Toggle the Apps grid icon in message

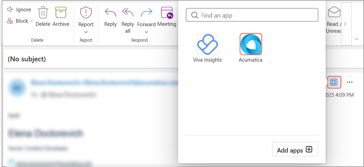point(334,82)
